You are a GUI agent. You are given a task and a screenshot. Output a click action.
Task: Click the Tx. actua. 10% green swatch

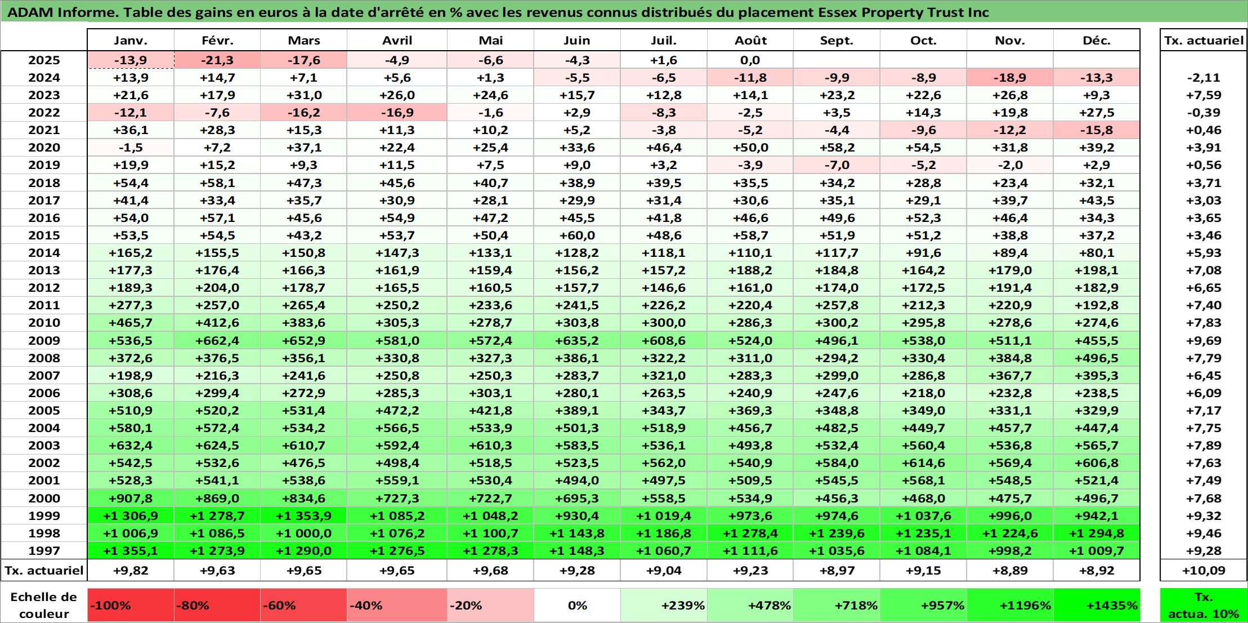coord(1204,605)
